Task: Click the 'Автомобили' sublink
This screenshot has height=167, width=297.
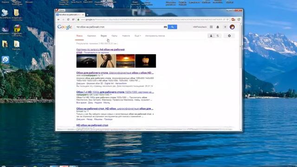Action: (121, 83)
